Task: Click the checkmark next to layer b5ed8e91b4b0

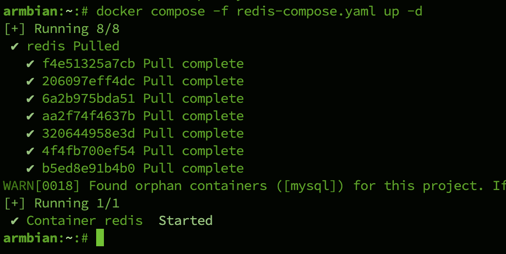Action: pyautogui.click(x=31, y=169)
